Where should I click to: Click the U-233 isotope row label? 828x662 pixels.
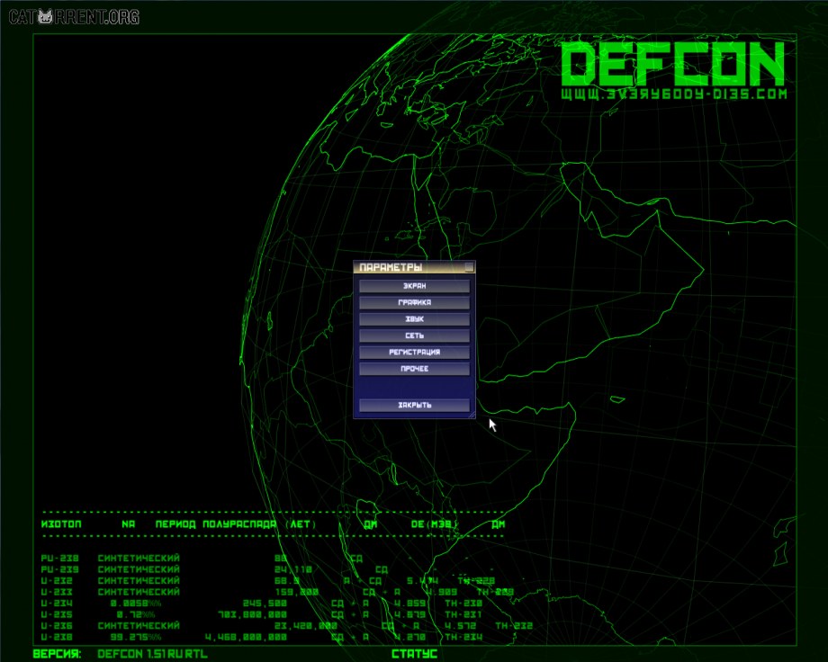pyautogui.click(x=57, y=593)
